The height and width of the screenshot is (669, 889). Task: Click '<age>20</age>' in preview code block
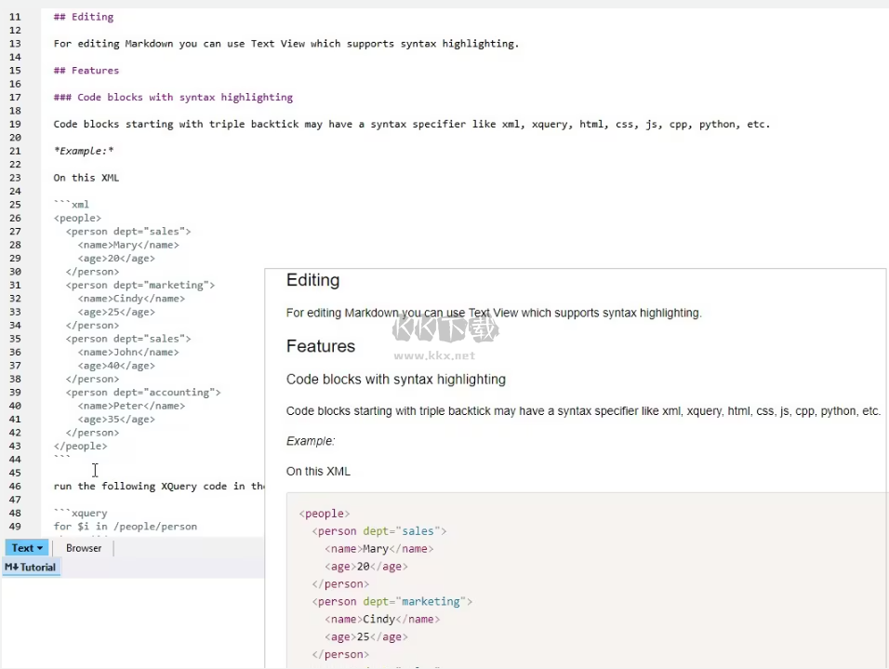(366, 567)
